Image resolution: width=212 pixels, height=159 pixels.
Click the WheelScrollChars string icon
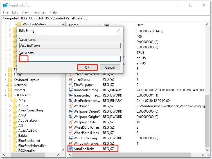click(71, 127)
